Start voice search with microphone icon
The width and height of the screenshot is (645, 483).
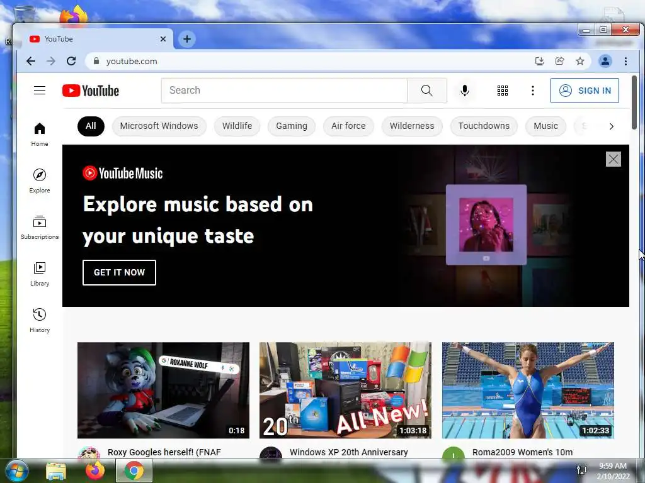point(465,91)
